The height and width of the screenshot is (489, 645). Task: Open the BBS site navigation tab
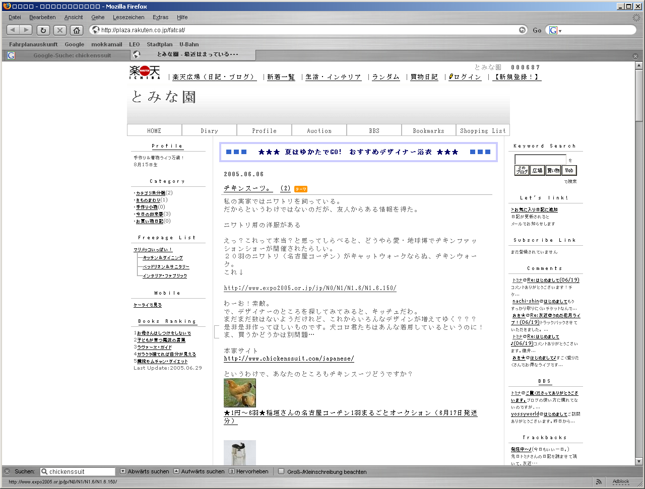click(374, 130)
